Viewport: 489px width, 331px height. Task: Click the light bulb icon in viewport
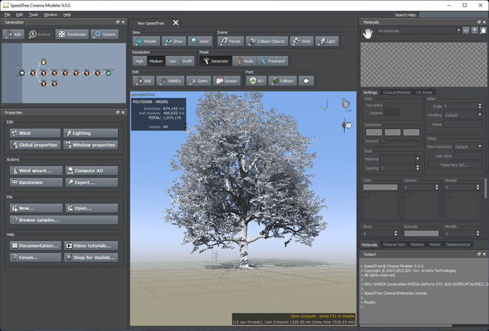tap(346, 103)
